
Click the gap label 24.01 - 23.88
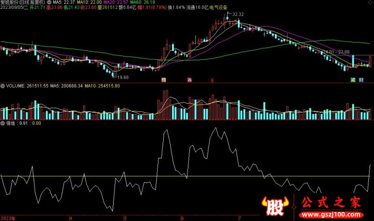pos(336,52)
